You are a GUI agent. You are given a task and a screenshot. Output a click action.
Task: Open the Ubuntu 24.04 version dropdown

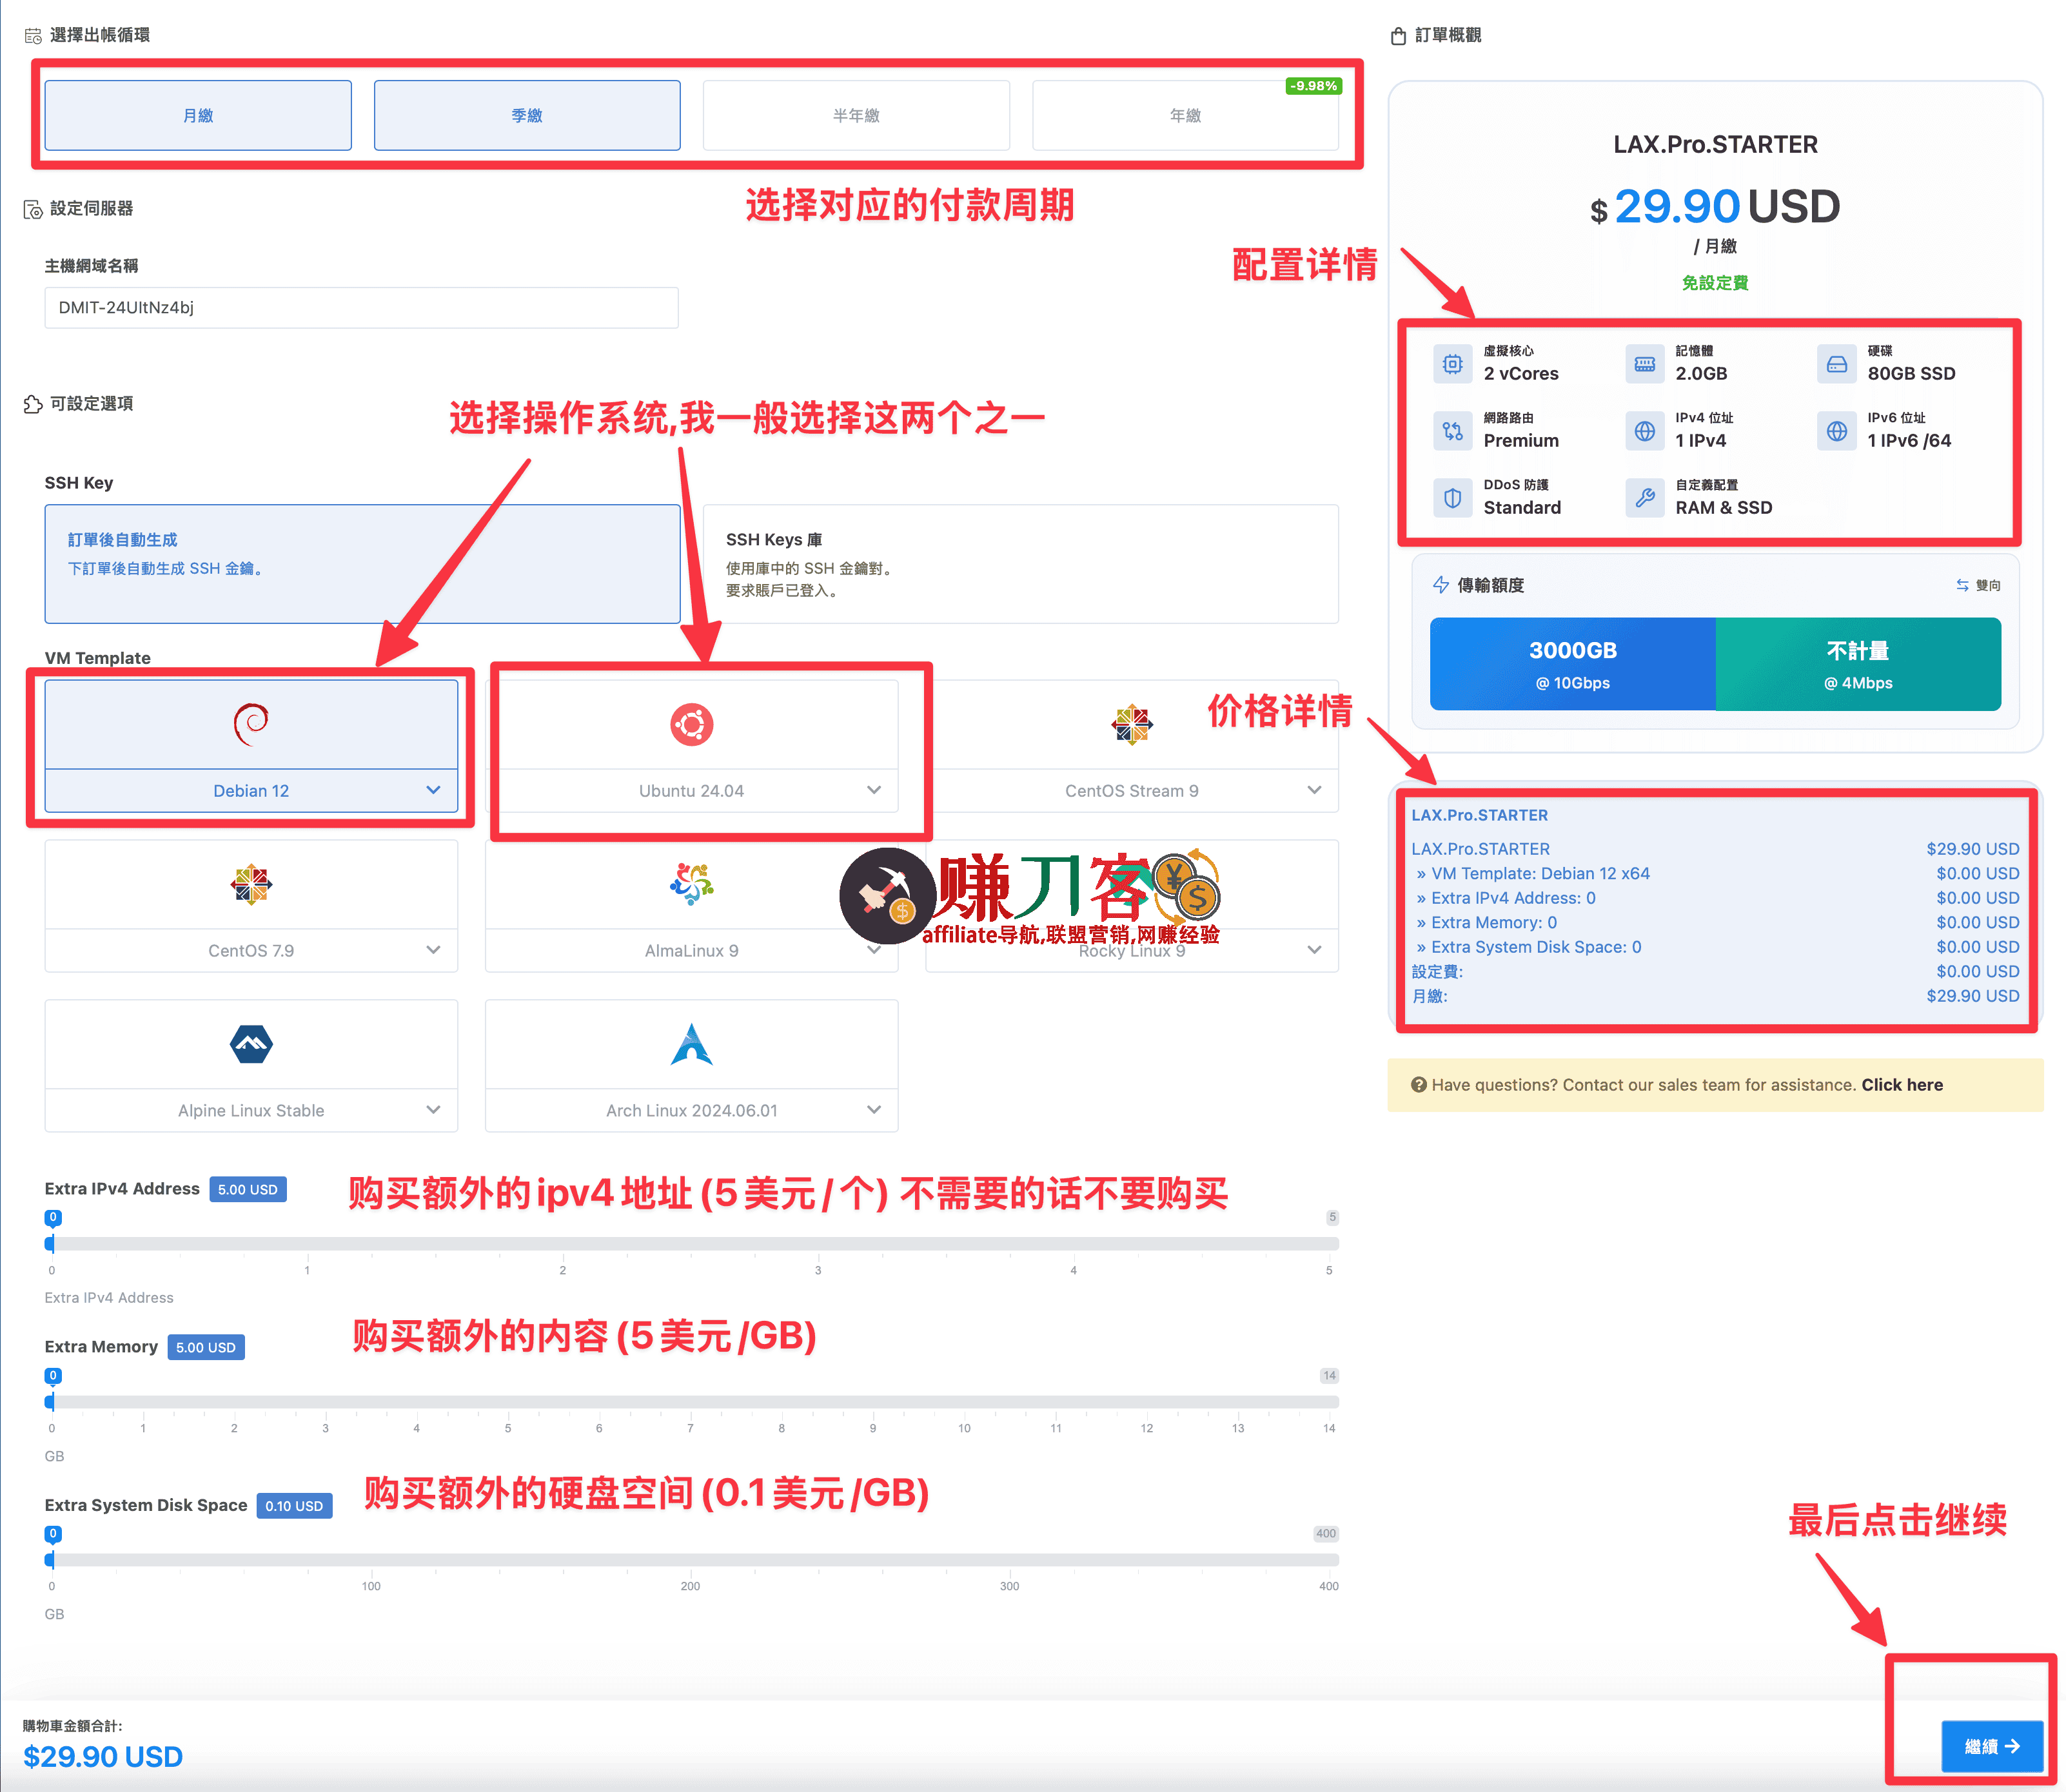click(874, 790)
